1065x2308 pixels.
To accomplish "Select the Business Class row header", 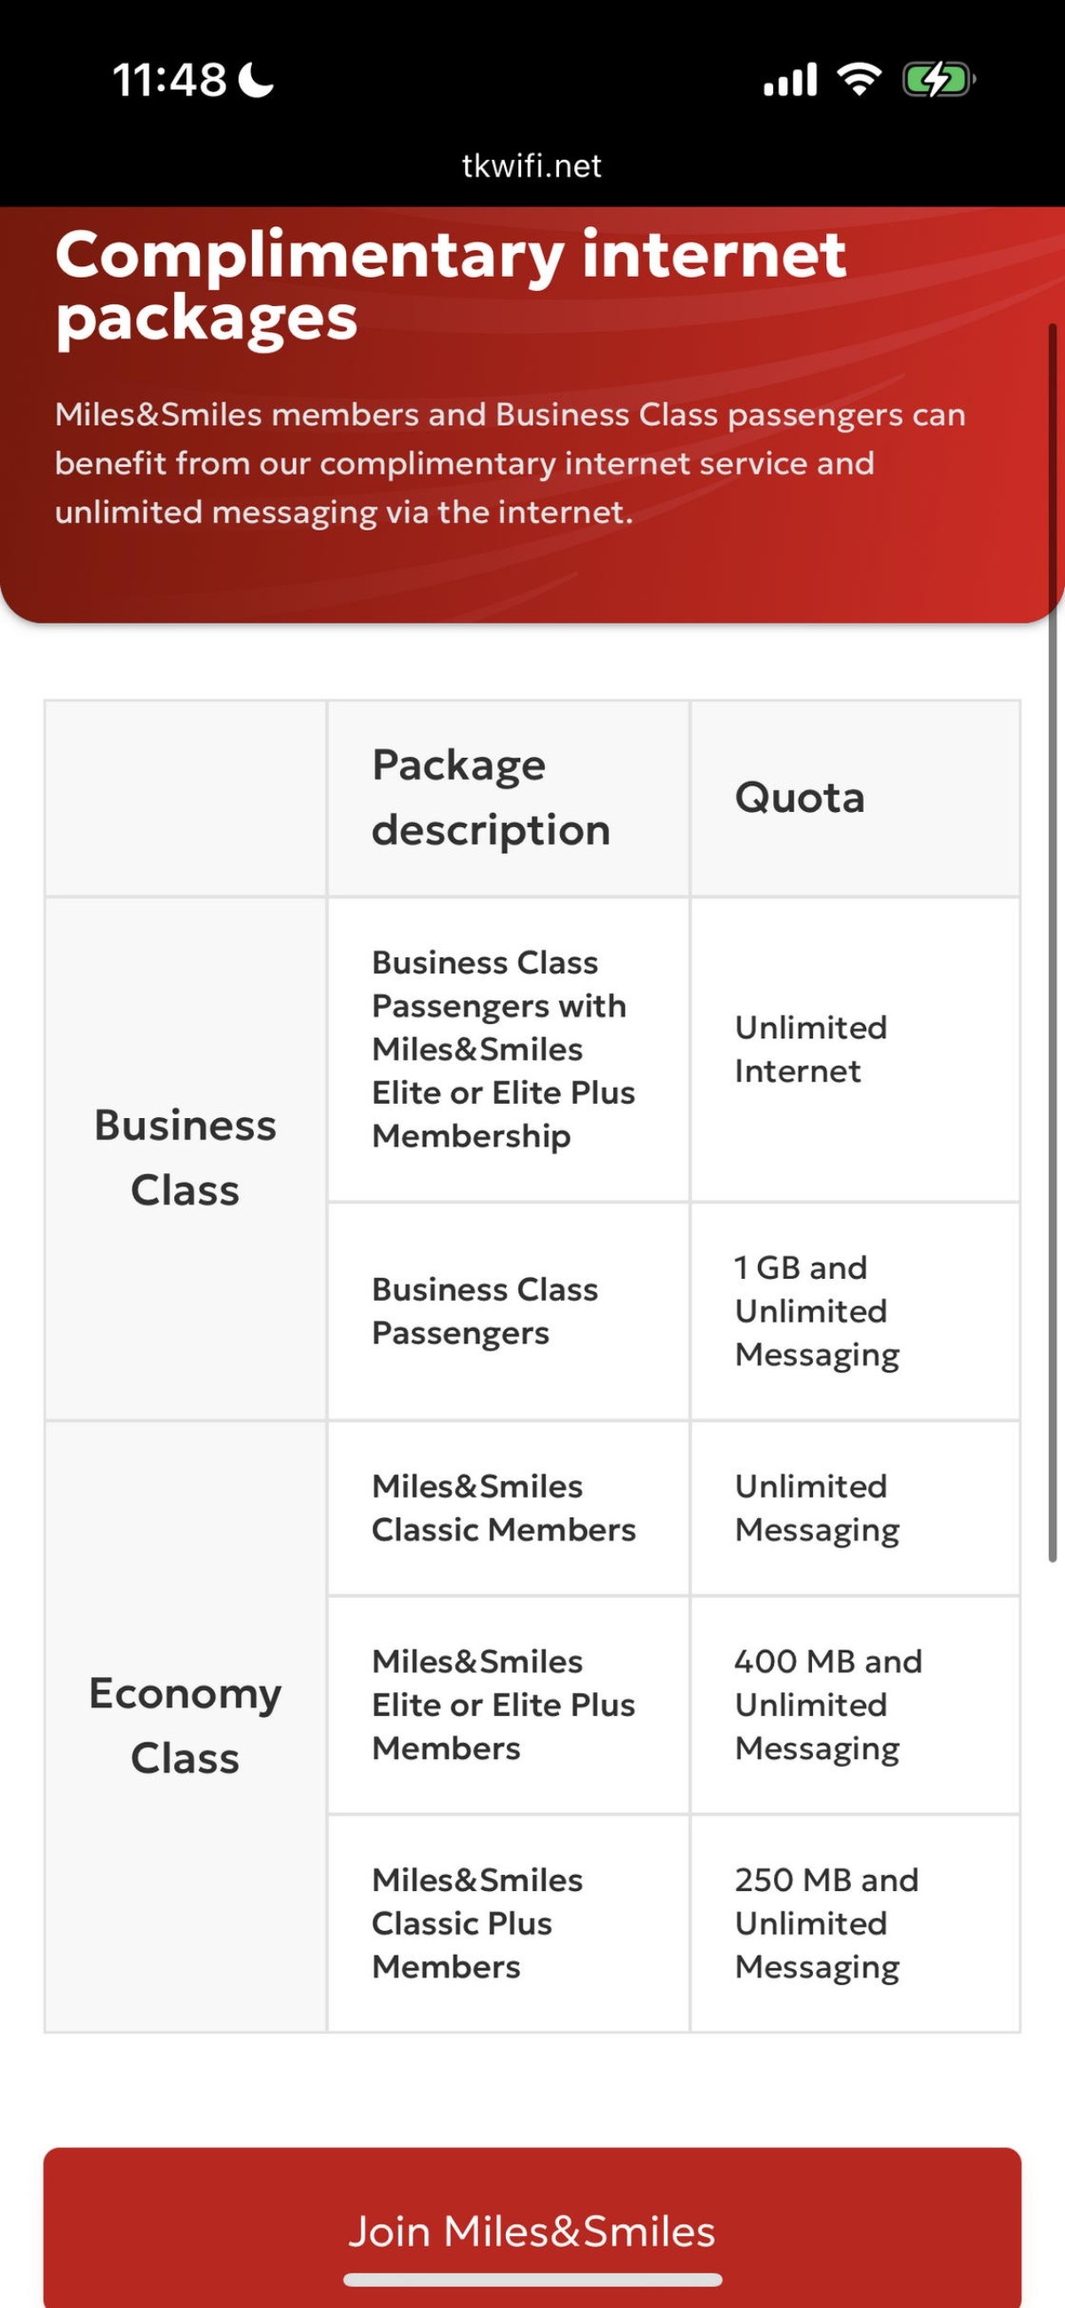I will 185,1158.
